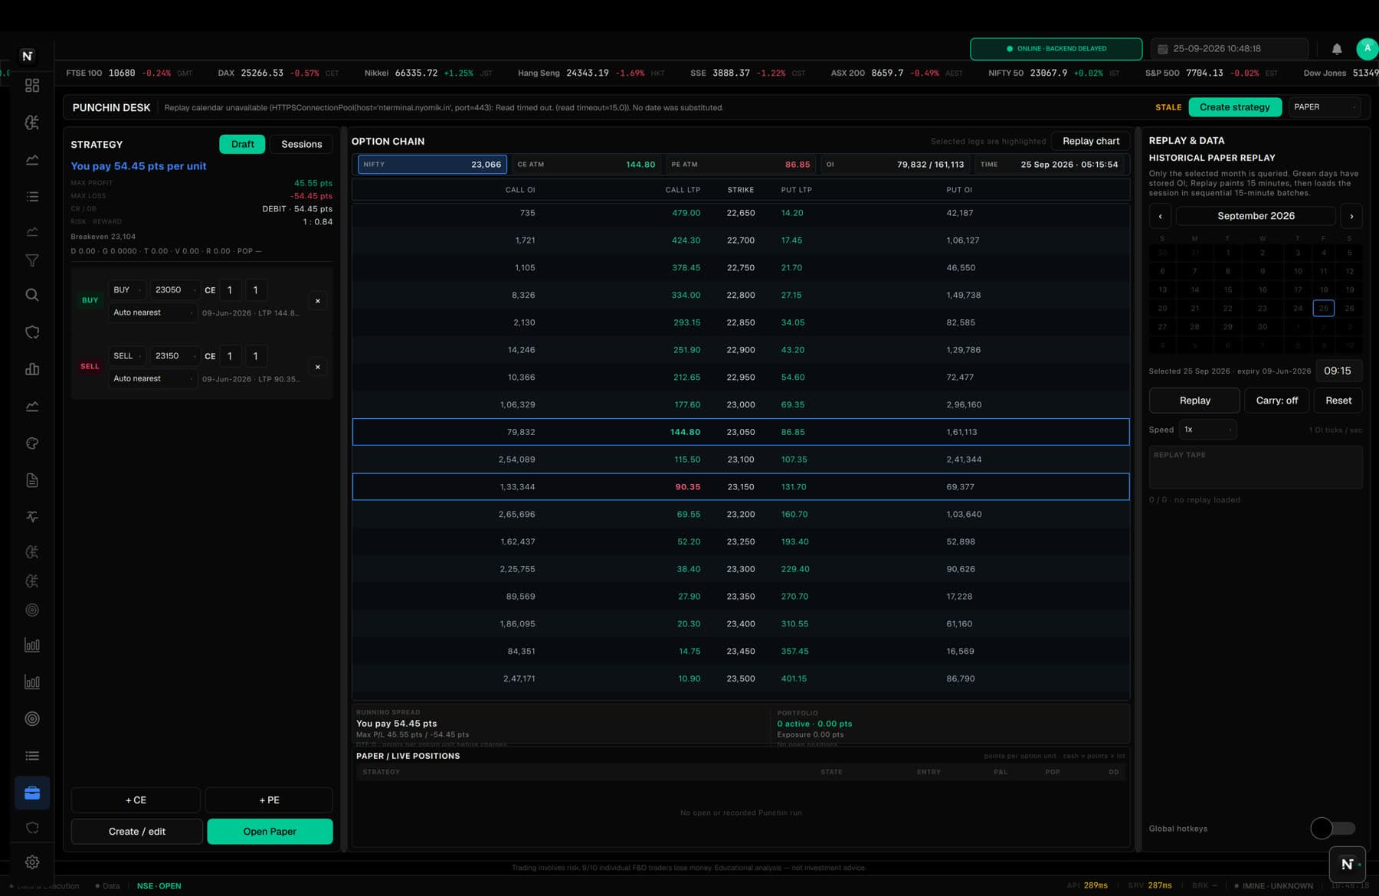1379x896 pixels.
Task: Click the NSE · OPEN status text
Action: pyautogui.click(x=159, y=886)
